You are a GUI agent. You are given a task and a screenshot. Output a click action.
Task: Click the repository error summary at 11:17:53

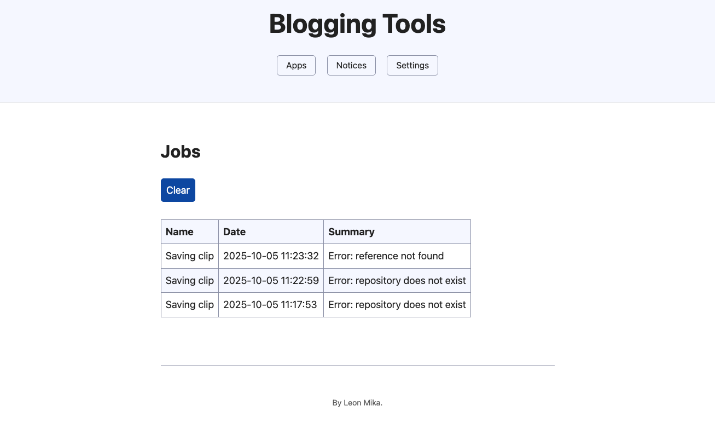click(x=397, y=305)
